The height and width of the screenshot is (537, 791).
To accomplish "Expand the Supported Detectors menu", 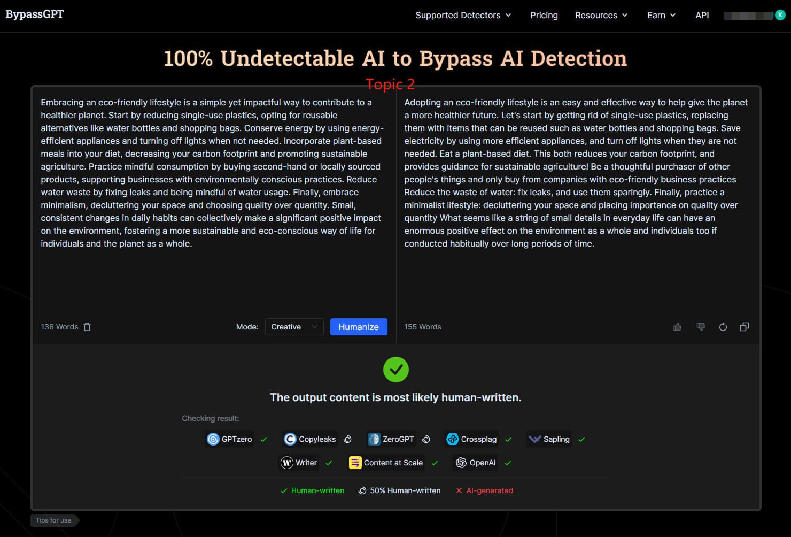I will (463, 15).
